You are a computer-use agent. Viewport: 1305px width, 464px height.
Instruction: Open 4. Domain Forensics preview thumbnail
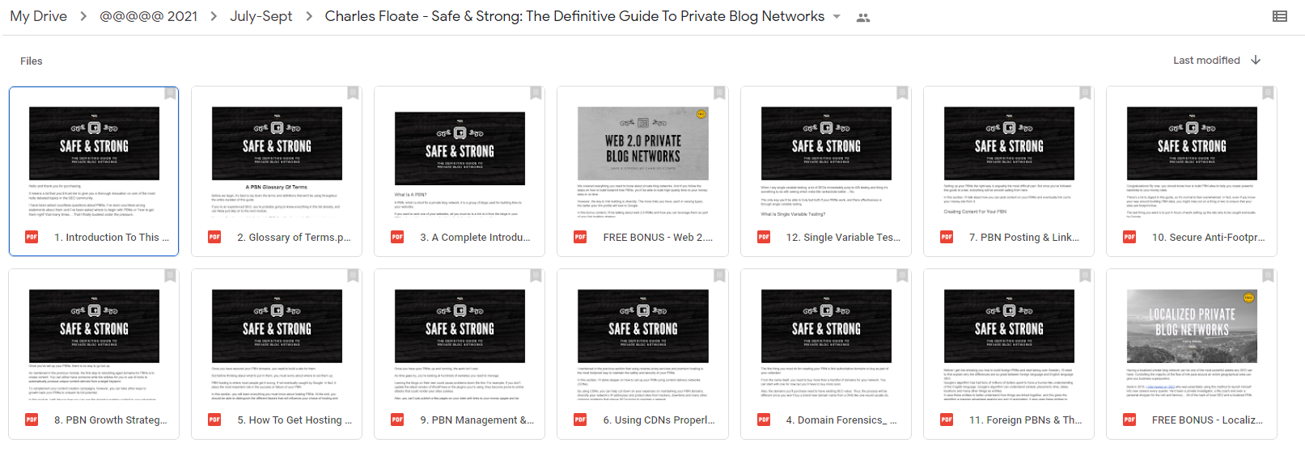coord(826,344)
